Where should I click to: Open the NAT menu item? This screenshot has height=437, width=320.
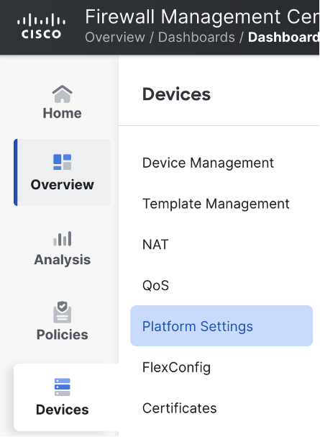tap(155, 245)
